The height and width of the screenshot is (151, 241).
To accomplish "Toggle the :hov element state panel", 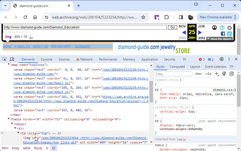I will coord(198,74).
